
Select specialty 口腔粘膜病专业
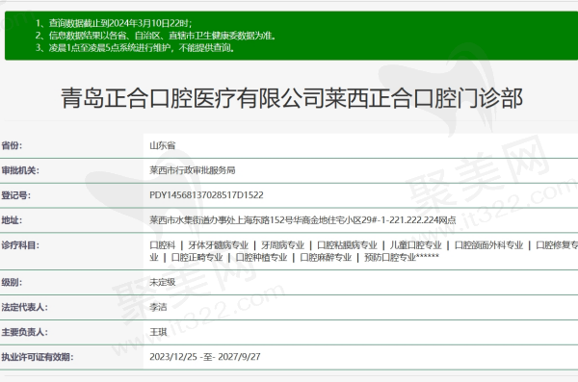coord(347,245)
